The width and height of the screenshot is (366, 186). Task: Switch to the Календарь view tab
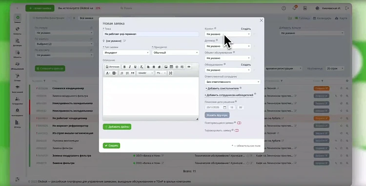(x=322, y=18)
